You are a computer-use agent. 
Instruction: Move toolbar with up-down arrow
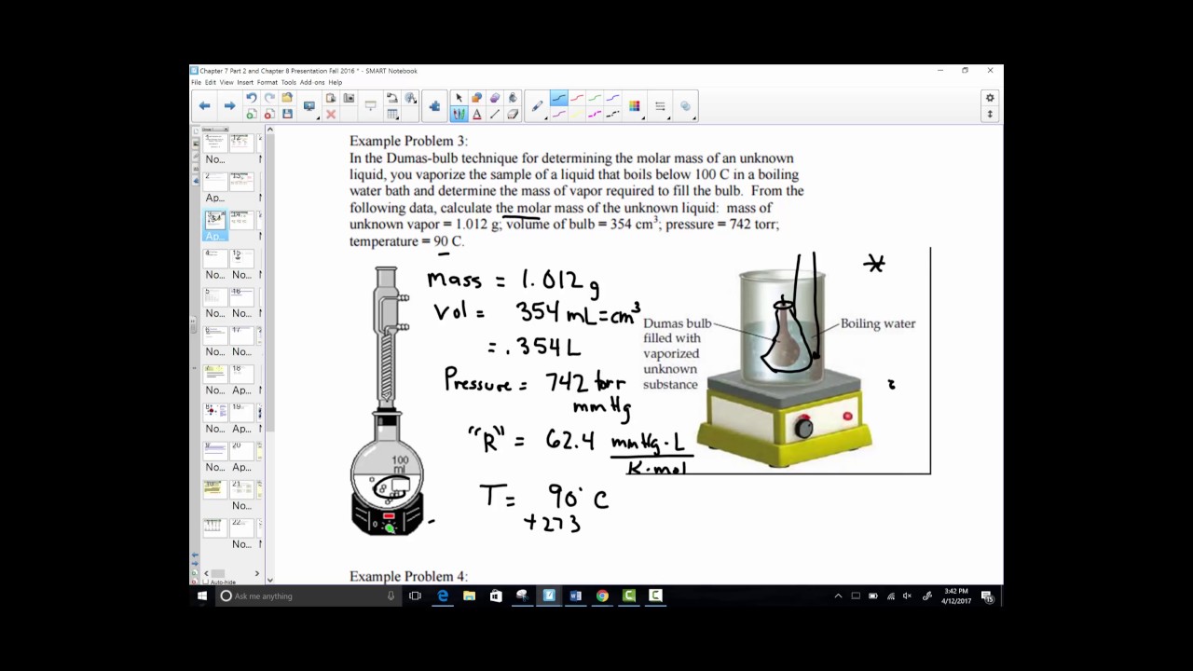[x=990, y=114]
